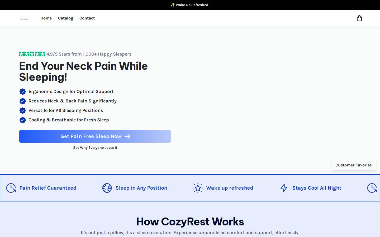380x237 pixels.
Task: Click 'Sleep in Any Position' banner text
Action: tap(141, 188)
